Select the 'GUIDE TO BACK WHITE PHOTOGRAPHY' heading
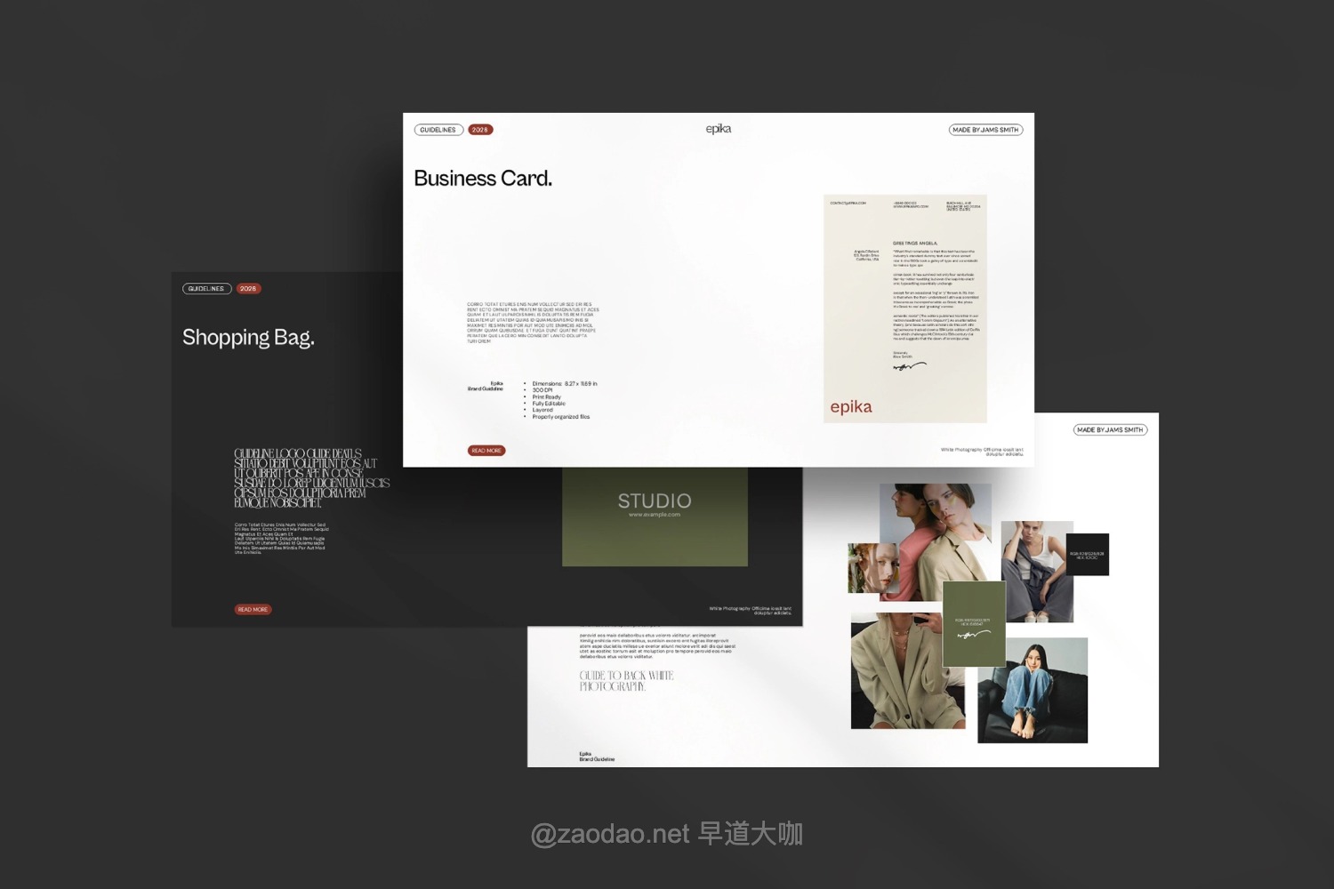The height and width of the screenshot is (889, 1334). pyautogui.click(x=626, y=681)
